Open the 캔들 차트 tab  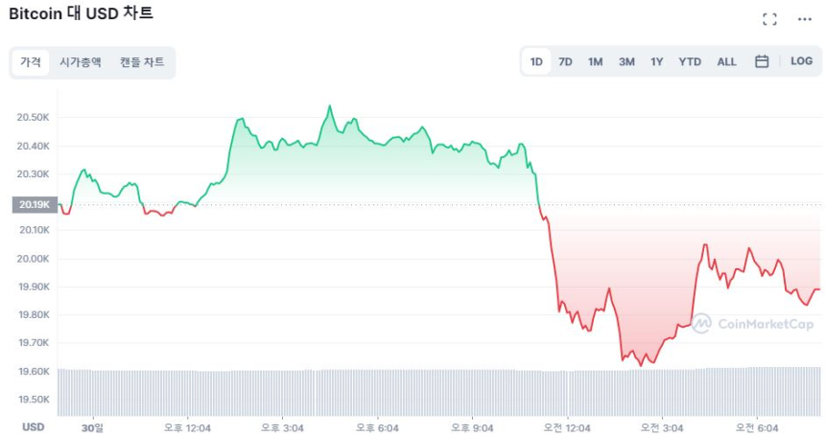(x=142, y=62)
